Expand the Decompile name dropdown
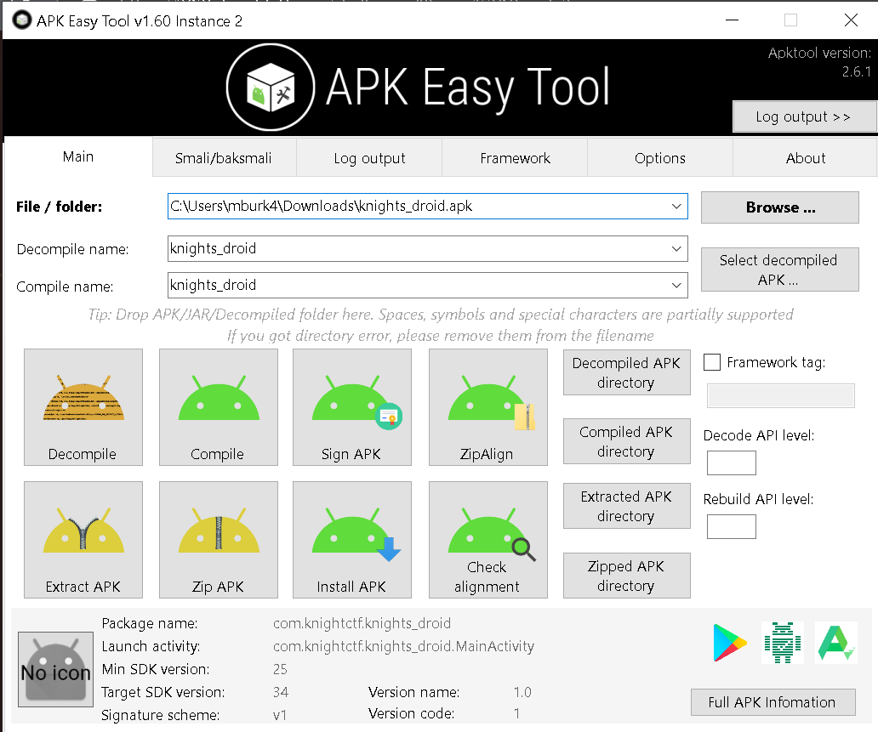 (676, 248)
